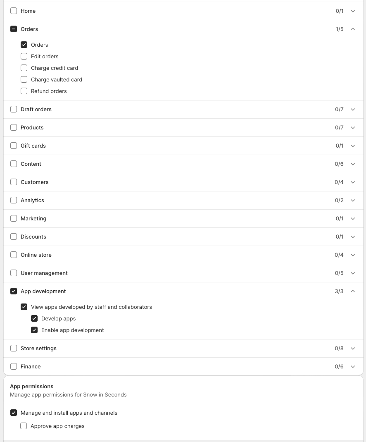This screenshot has width=366, height=442.
Task: Collapse the App development section
Action: click(353, 291)
